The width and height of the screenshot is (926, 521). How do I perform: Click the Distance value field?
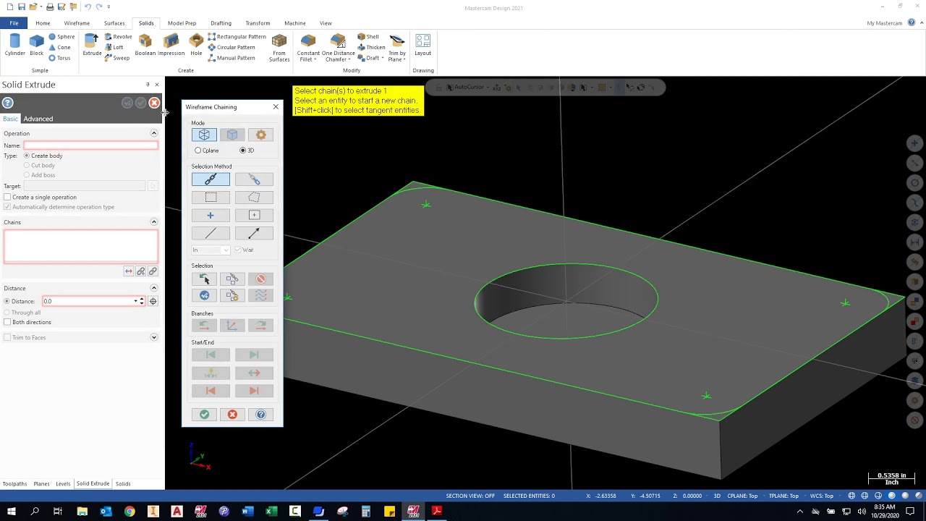[x=88, y=301]
